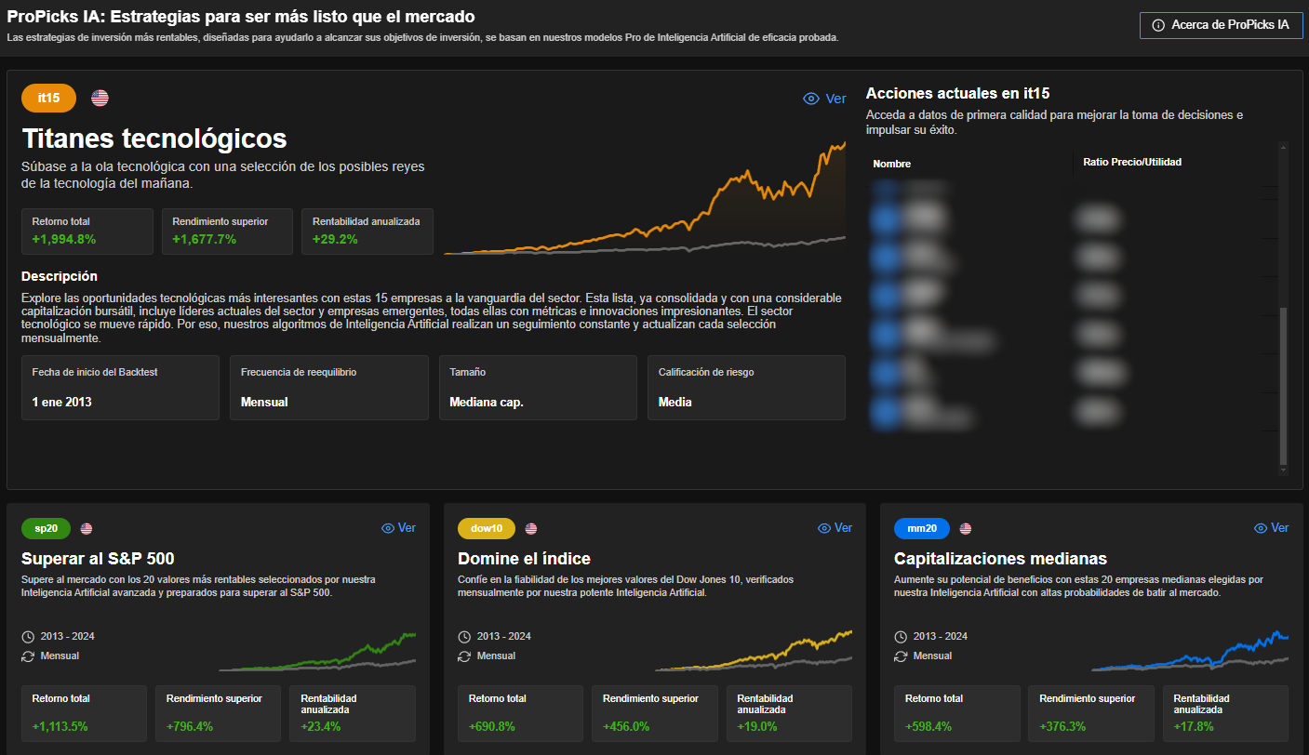1309x755 pixels.
Task: Click the Acciones actuales en it15 heading
Action: pos(957,93)
